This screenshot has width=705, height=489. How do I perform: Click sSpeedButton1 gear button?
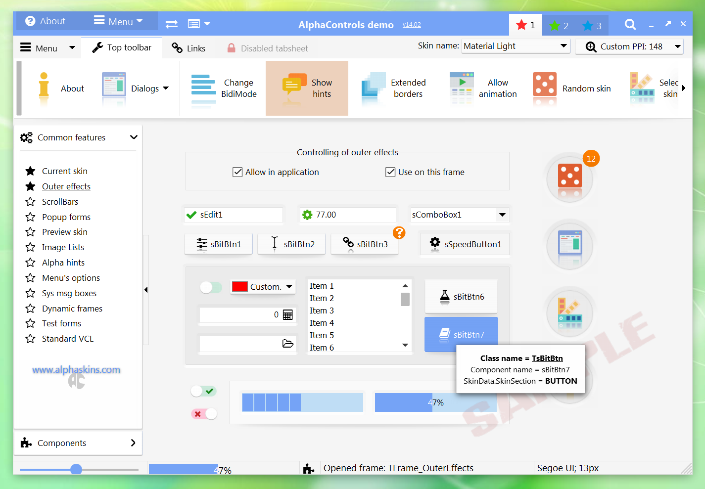pyautogui.click(x=465, y=244)
